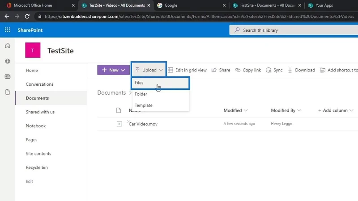Open Shared with us link
This screenshot has height=201, width=358.
[x=40, y=112]
